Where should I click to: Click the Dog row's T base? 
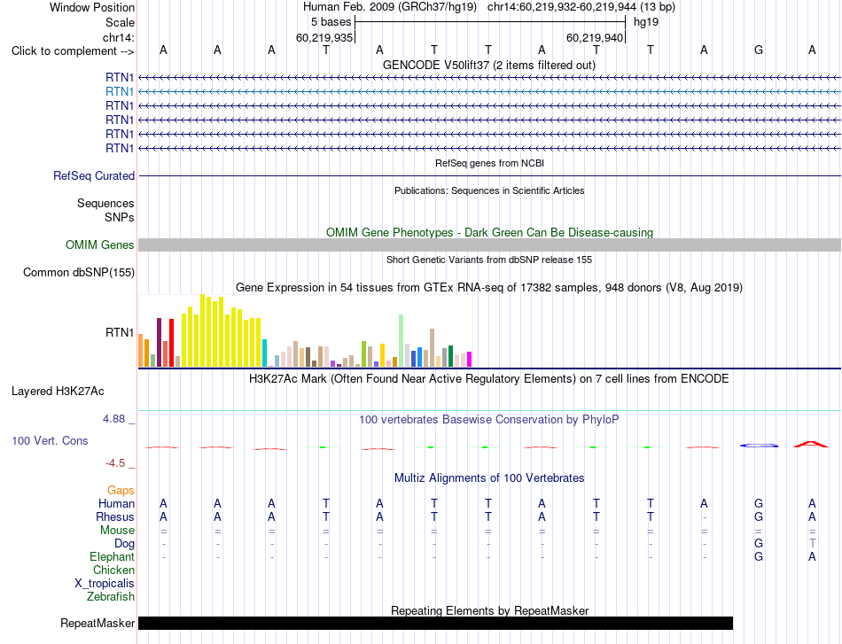tap(813, 544)
